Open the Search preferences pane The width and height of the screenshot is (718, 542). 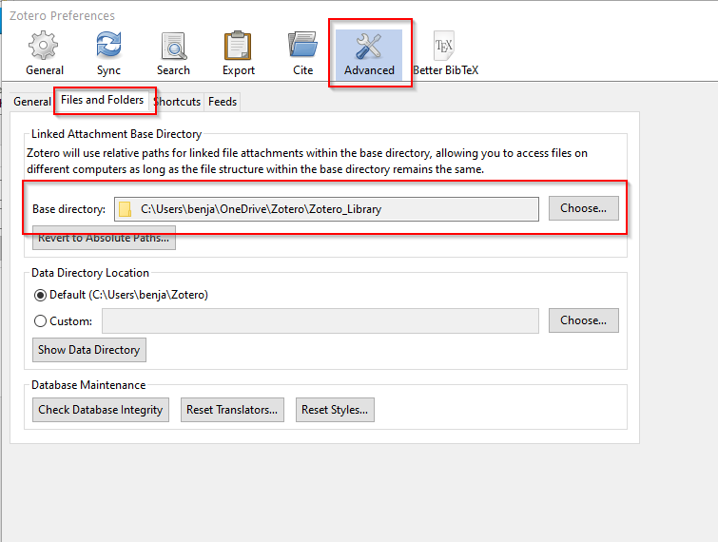click(173, 54)
